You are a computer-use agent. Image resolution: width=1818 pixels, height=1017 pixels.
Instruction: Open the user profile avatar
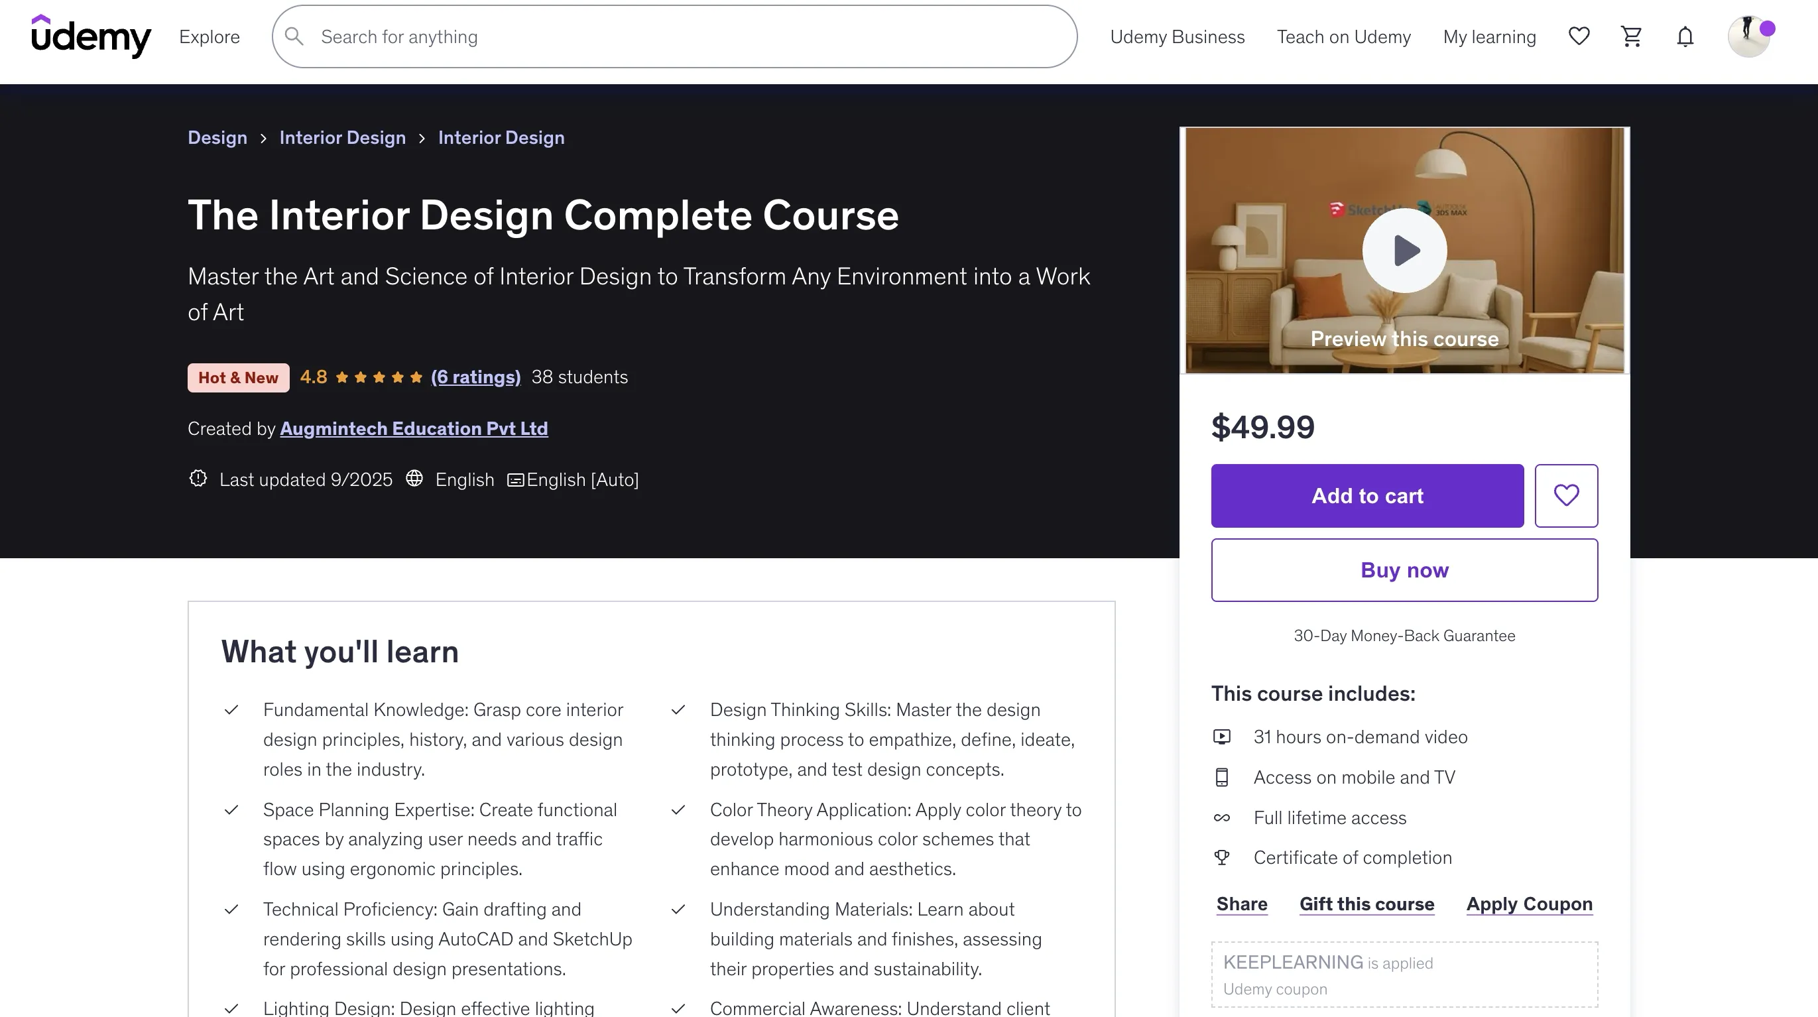tap(1749, 36)
